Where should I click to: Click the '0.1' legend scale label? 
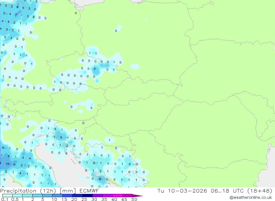tap(5, 199)
